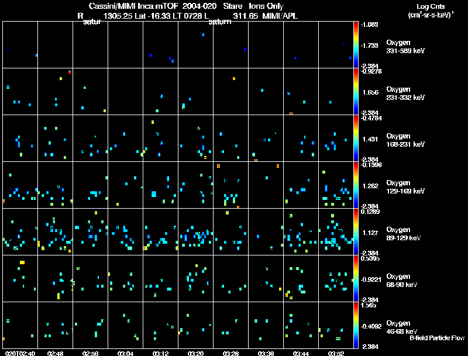Click the '1305.25' header value
468x356 pixels.
click(118, 16)
